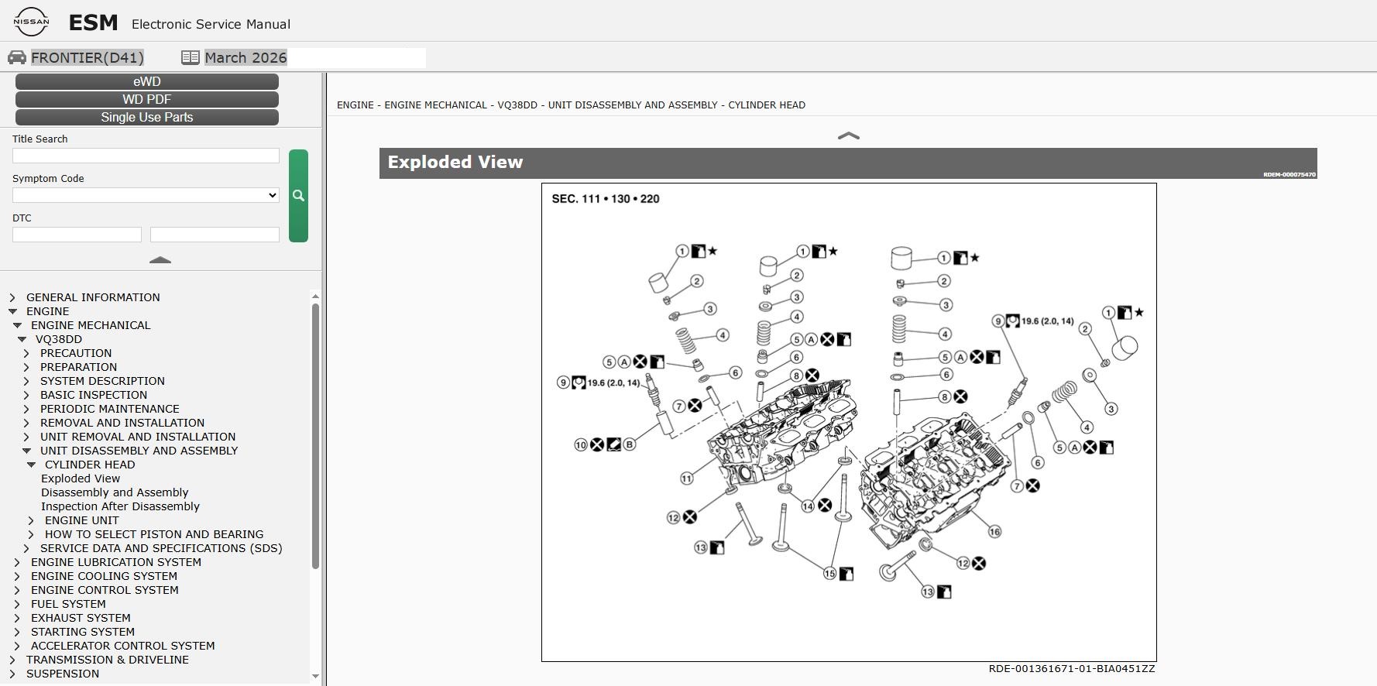
Task: Focus the first DTC input field
Action: (x=77, y=235)
